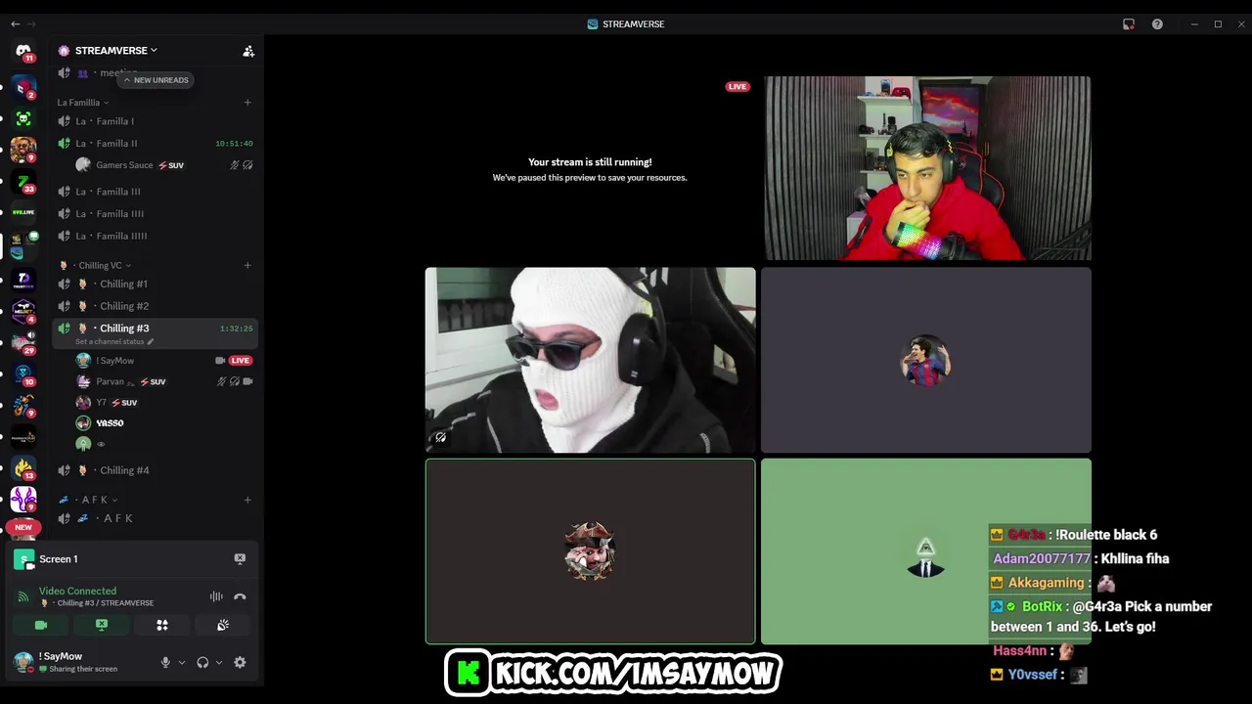The image size is (1252, 704).
Task: Click the red LIVE badge beside !SayMow
Action: 240,360
